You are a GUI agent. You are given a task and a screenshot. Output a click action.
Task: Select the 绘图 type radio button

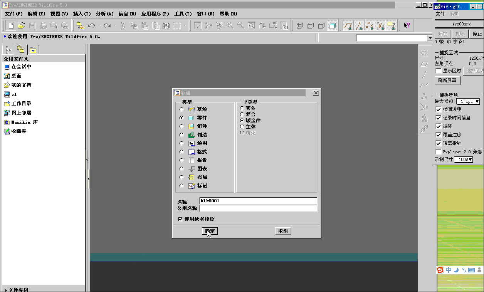click(x=181, y=143)
